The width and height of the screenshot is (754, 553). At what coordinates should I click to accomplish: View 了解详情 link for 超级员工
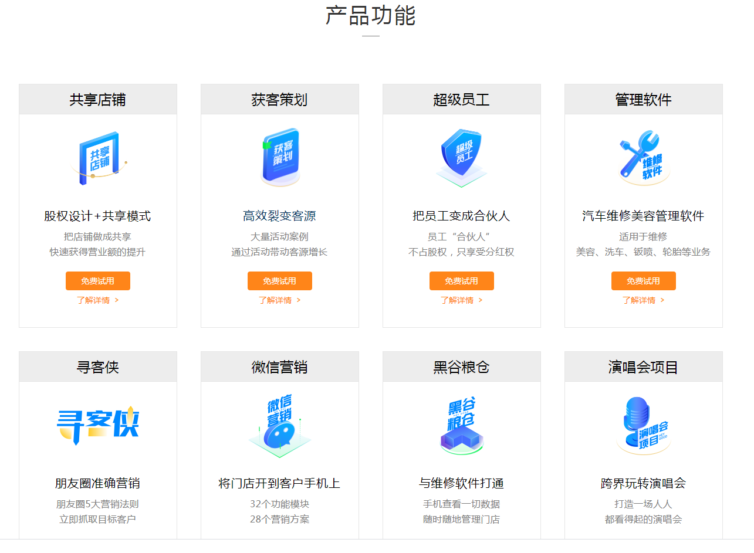coord(462,300)
